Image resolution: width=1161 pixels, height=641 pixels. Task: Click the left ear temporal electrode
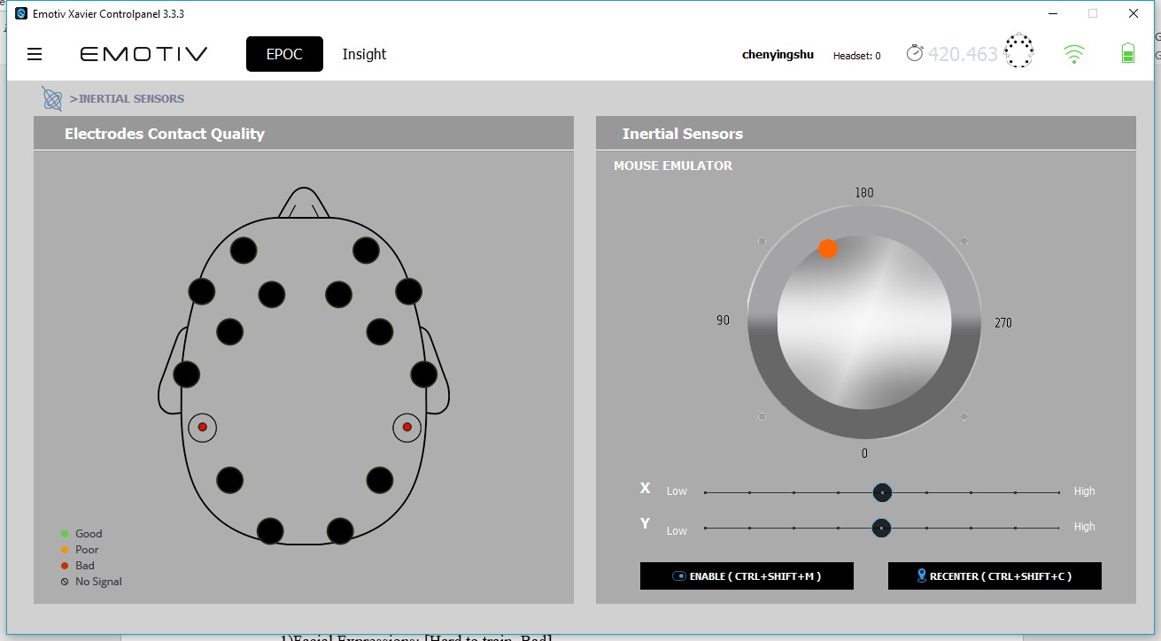coord(186,375)
